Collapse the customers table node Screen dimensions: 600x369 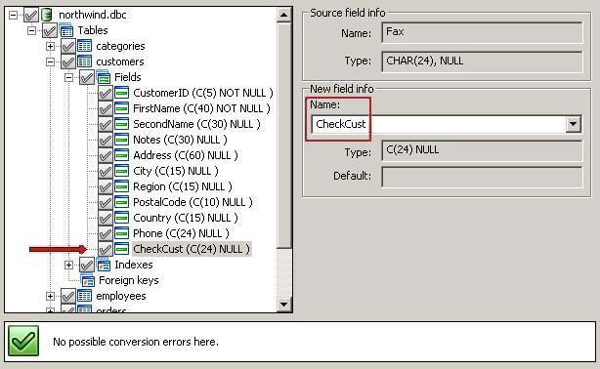click(x=50, y=61)
